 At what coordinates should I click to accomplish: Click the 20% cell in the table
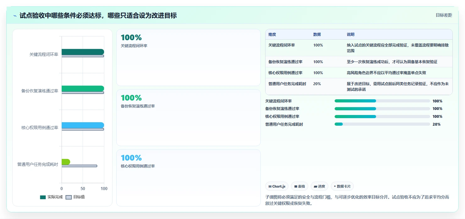(x=317, y=84)
